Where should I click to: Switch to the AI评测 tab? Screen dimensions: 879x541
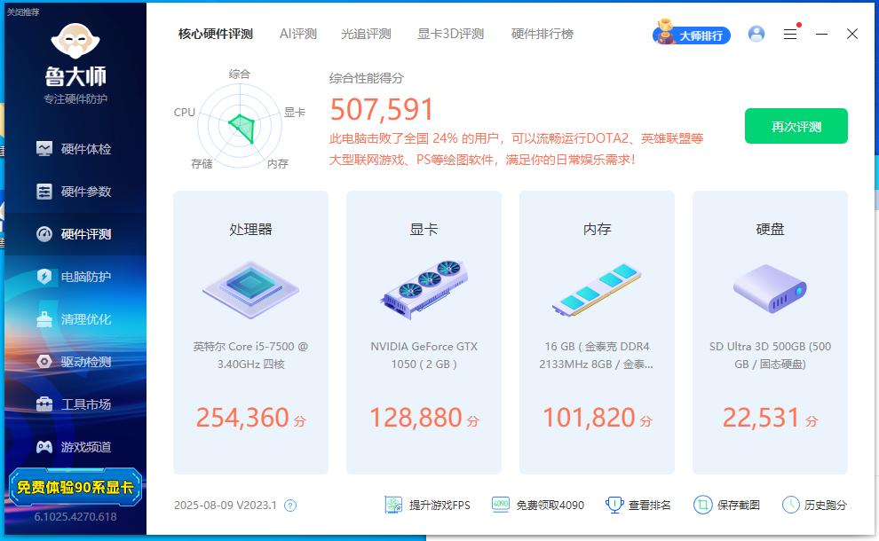(x=297, y=34)
